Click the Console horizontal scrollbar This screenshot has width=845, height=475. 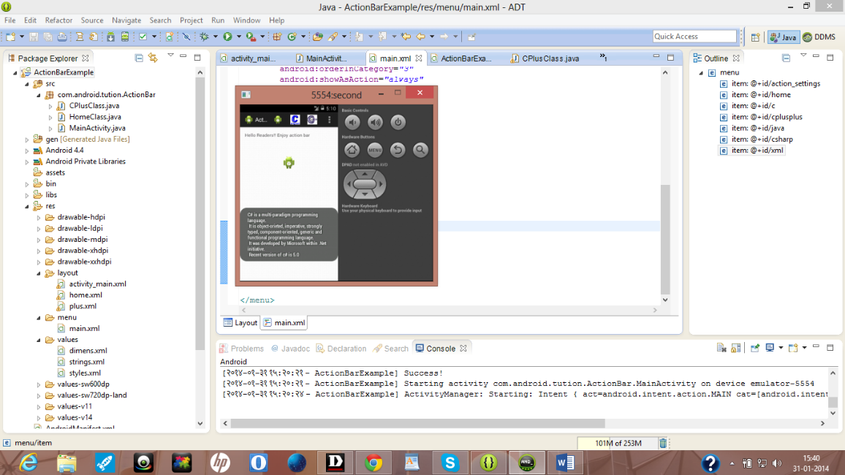click(417, 423)
